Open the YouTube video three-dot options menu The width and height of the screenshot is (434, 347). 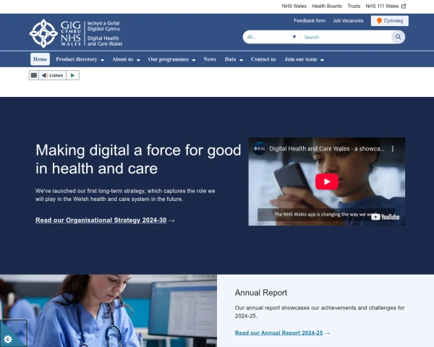click(393, 148)
